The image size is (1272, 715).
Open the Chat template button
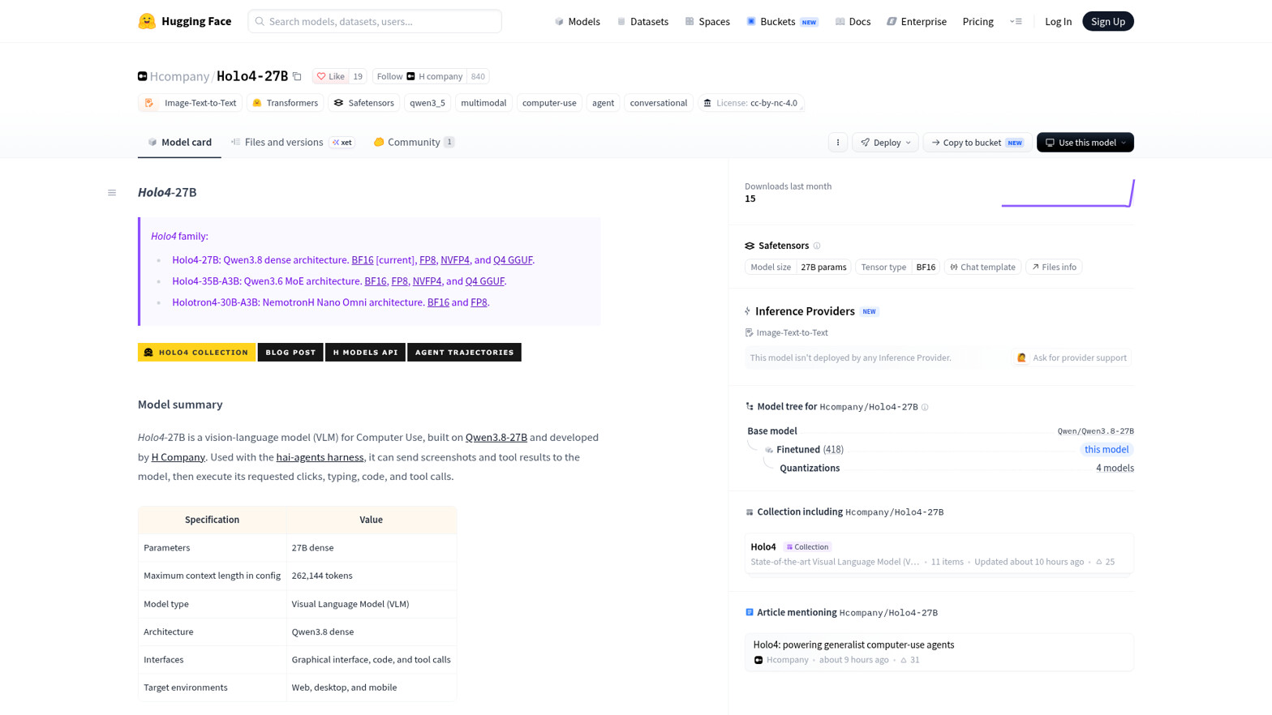tap(982, 267)
